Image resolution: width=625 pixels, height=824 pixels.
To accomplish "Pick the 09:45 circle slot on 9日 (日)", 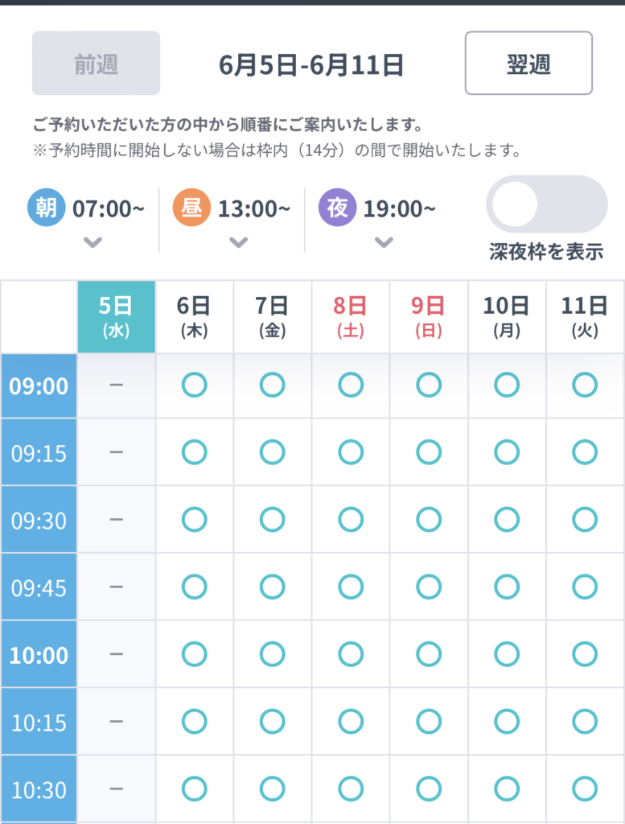I will (x=428, y=587).
